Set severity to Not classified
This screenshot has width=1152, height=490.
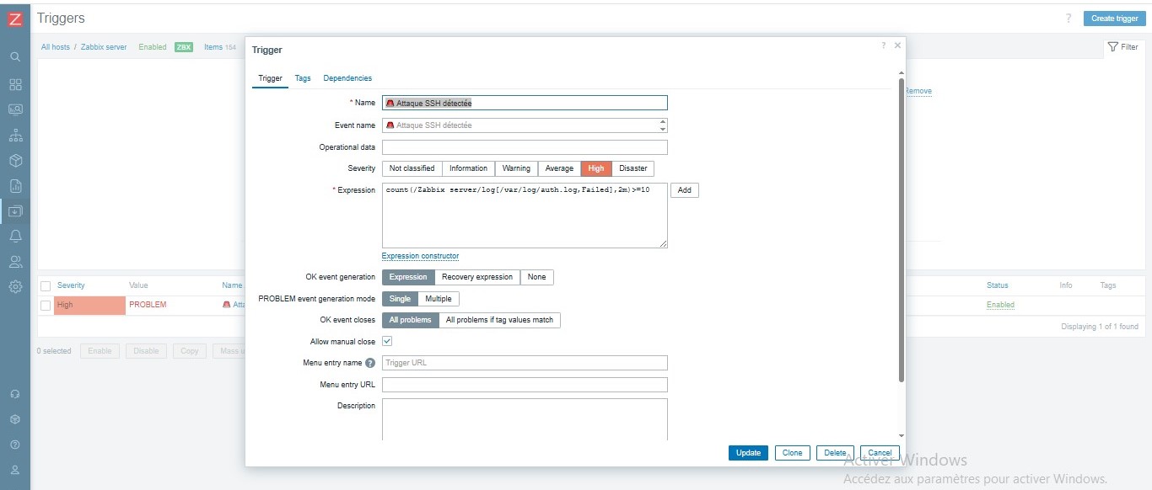coord(412,168)
